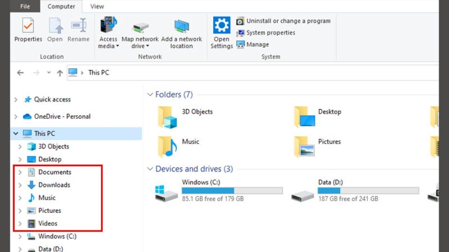Open recent locations dropdown arrow

pos(49,73)
